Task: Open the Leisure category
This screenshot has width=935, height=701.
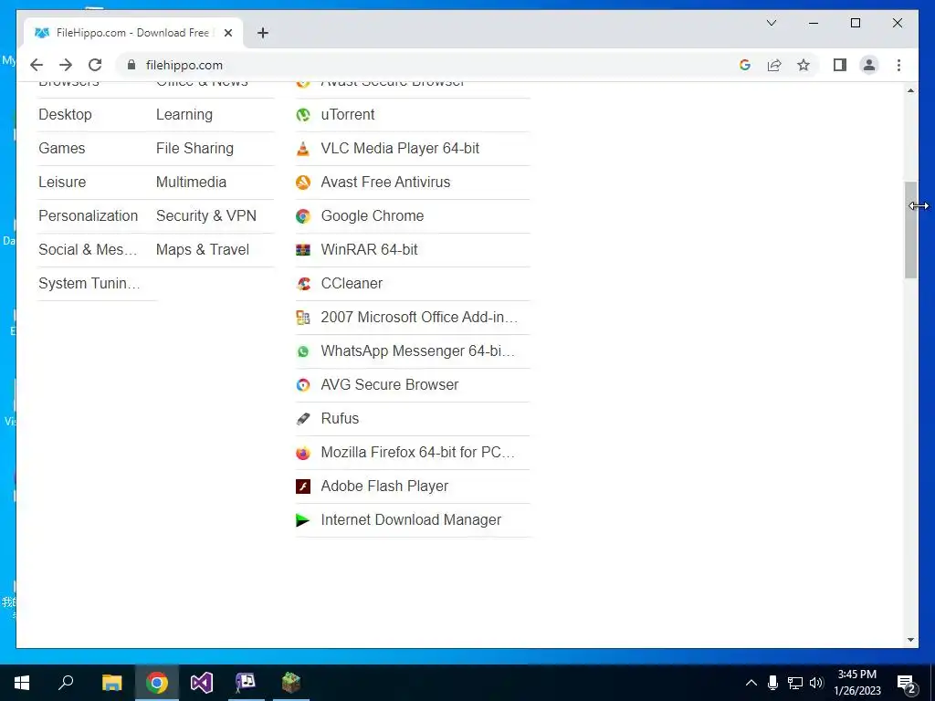Action: (62, 182)
